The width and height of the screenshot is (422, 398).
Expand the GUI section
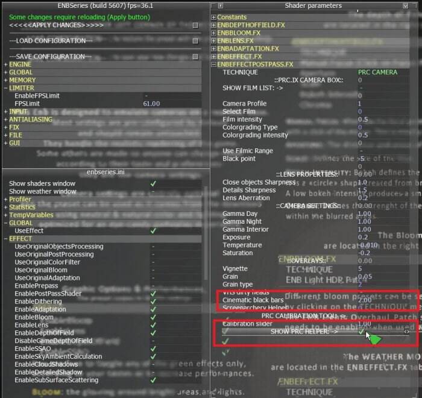[x=5, y=143]
